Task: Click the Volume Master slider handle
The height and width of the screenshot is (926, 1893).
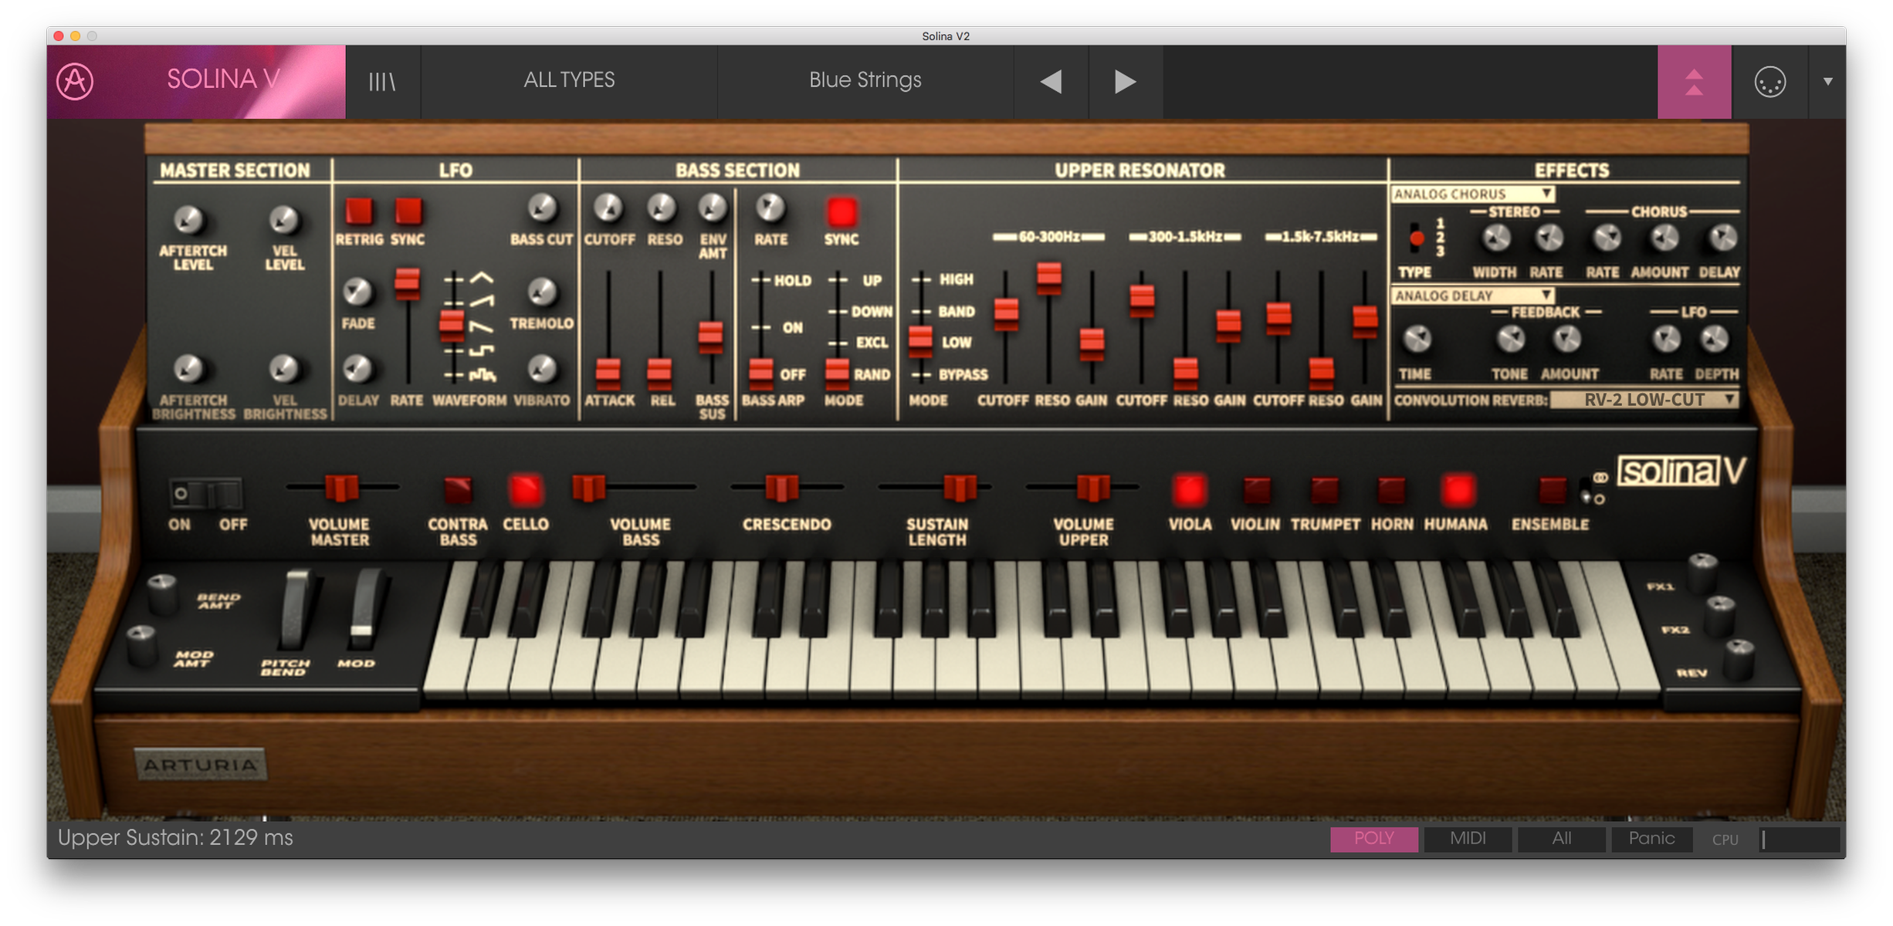Action: [340, 488]
